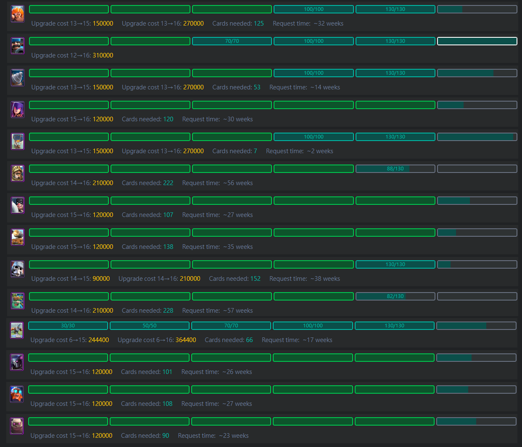Click the 88/130 progress bar
Screen dimensions: 522x447
(x=395, y=169)
